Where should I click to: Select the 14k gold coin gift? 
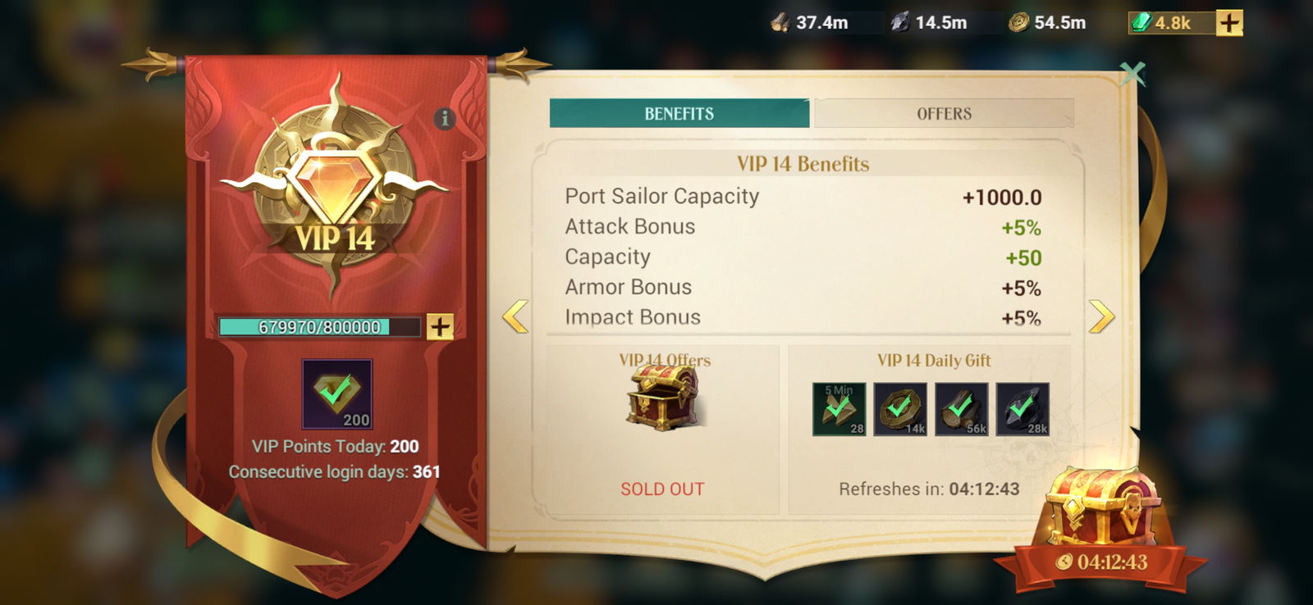click(900, 409)
